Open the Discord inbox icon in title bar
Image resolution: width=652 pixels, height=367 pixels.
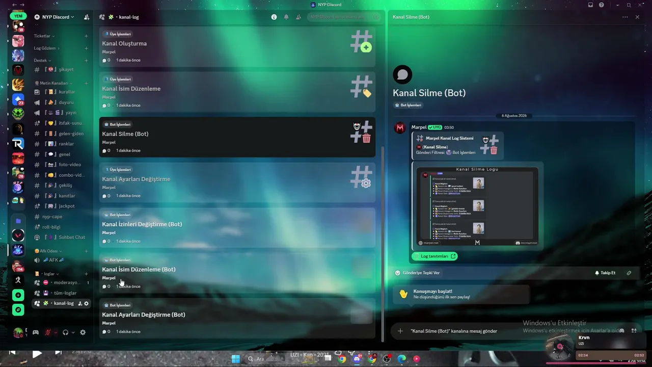click(590, 5)
